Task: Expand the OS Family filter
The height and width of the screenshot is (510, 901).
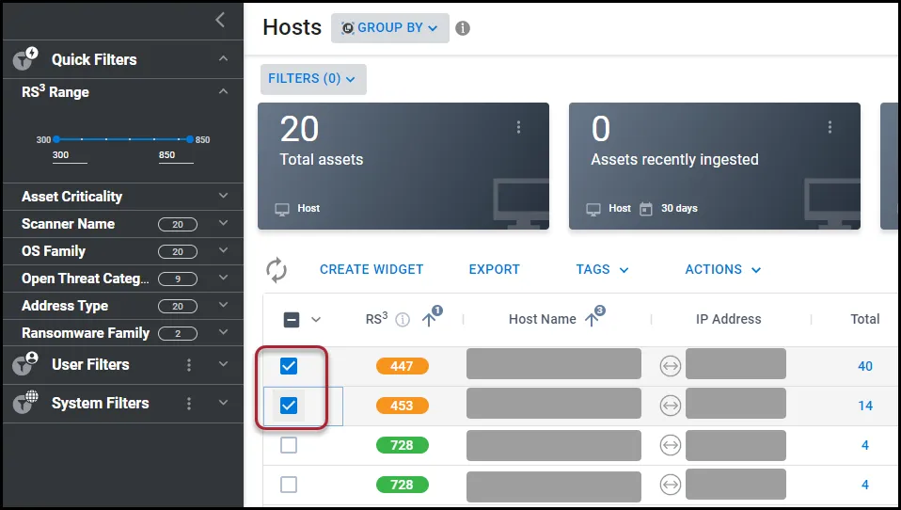Action: coord(224,250)
